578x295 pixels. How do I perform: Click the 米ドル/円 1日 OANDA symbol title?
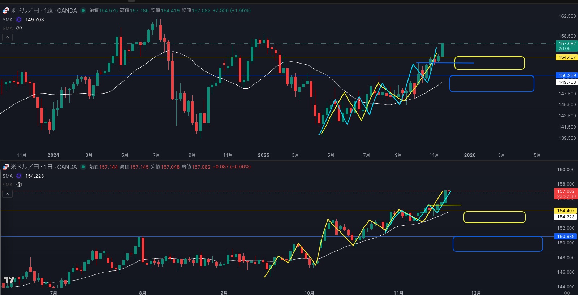tap(43, 167)
